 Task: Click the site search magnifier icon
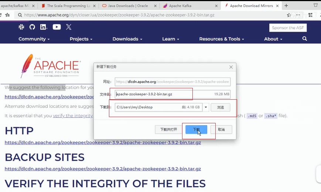[x=304, y=39]
